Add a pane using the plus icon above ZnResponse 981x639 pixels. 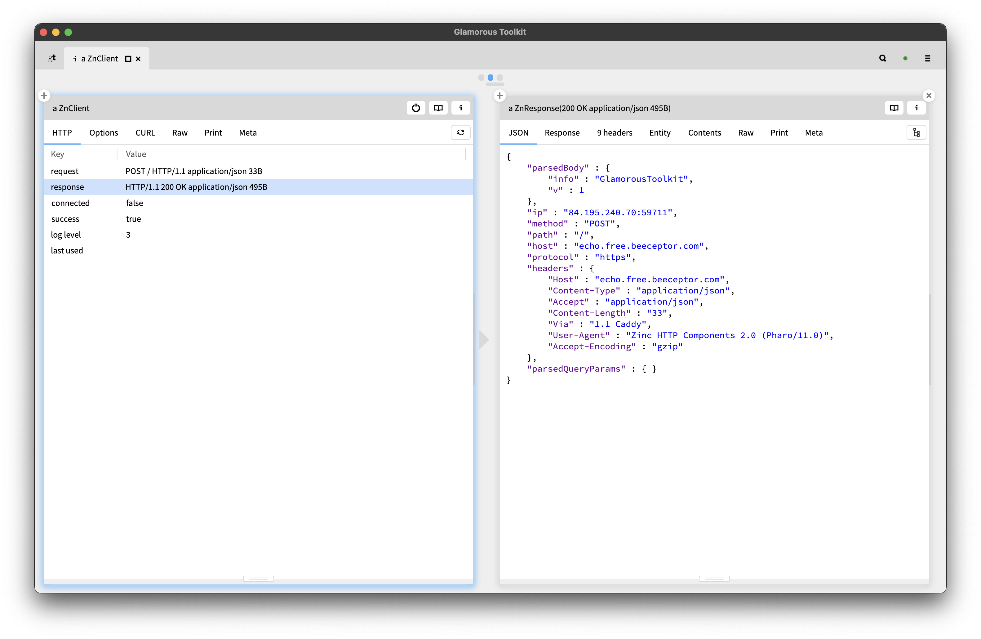(499, 95)
